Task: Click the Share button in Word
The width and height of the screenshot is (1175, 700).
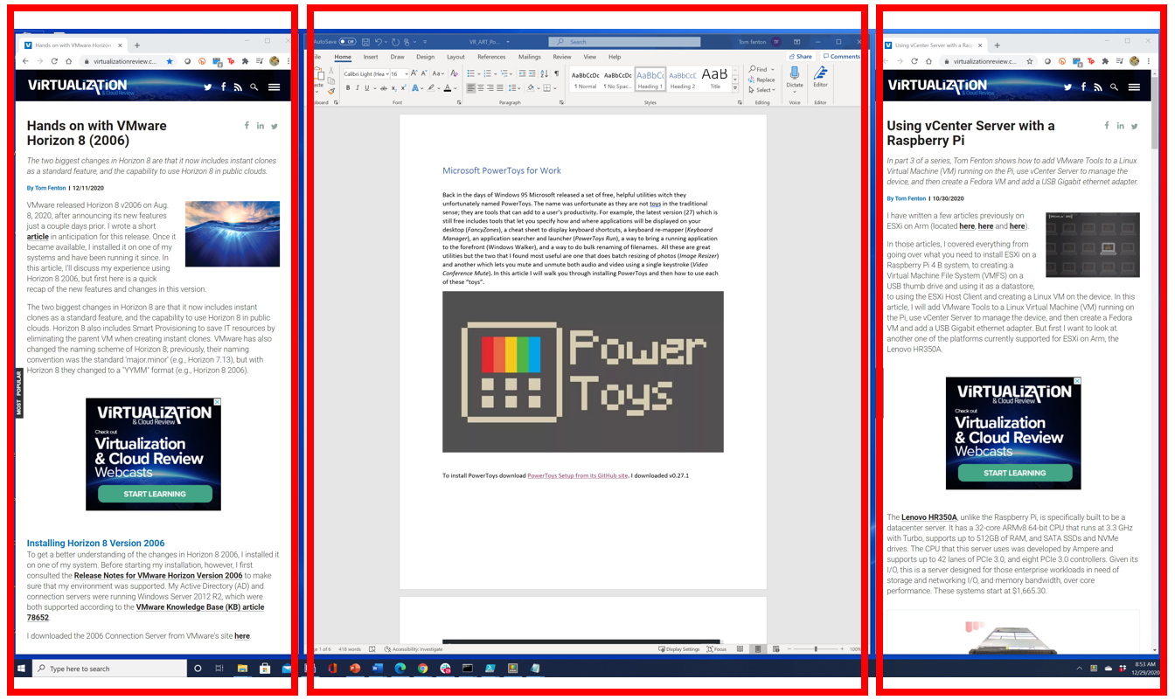Action: pyautogui.click(x=800, y=56)
